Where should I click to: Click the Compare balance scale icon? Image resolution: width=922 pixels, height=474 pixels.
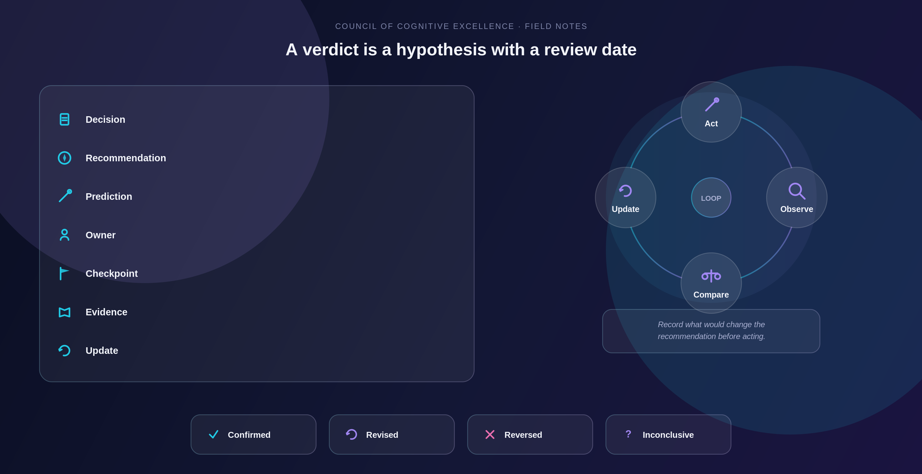pos(711,276)
